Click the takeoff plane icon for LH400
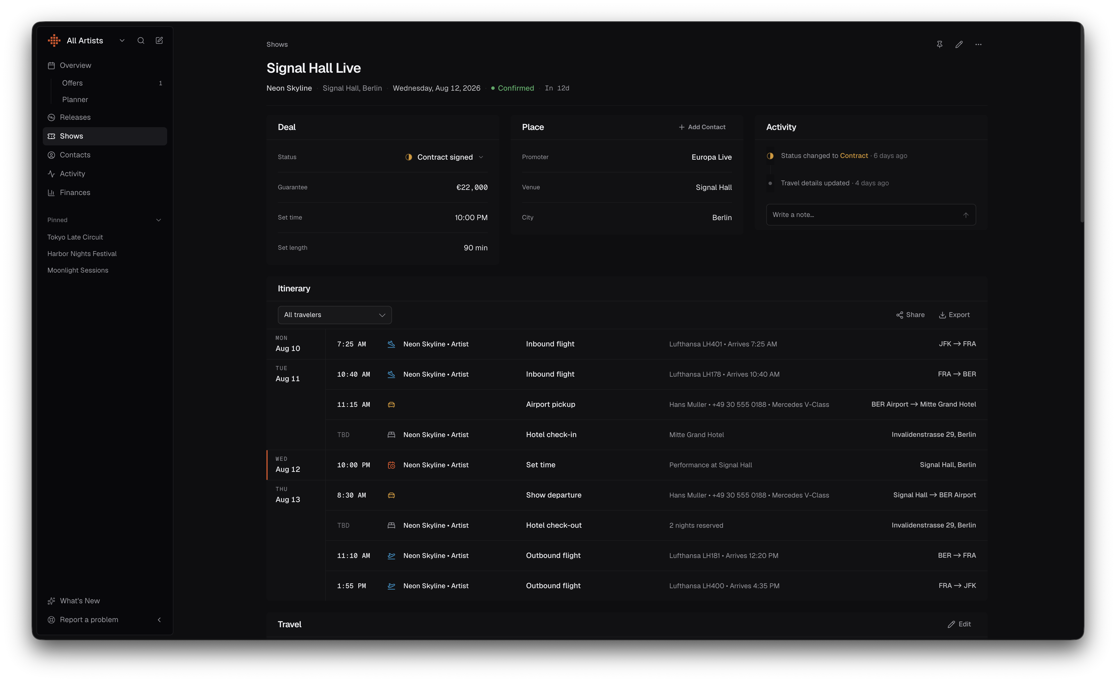Viewport: 1116px width, 682px height. click(391, 586)
